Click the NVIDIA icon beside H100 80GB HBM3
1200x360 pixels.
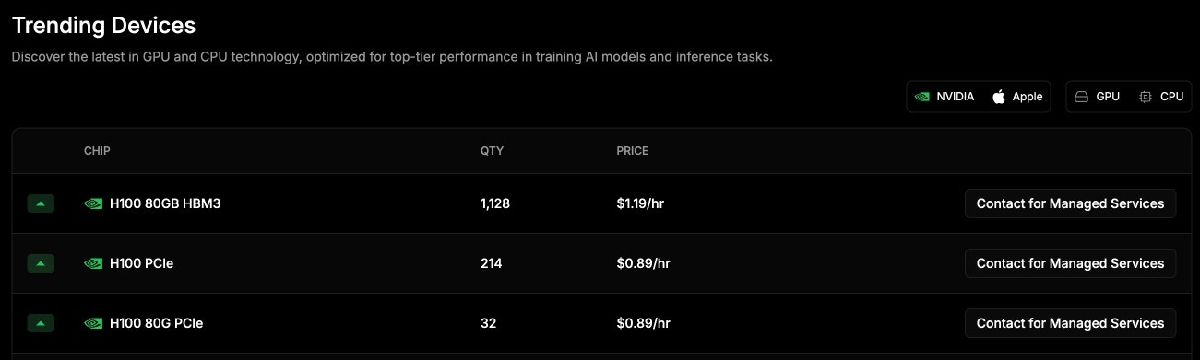tap(93, 203)
